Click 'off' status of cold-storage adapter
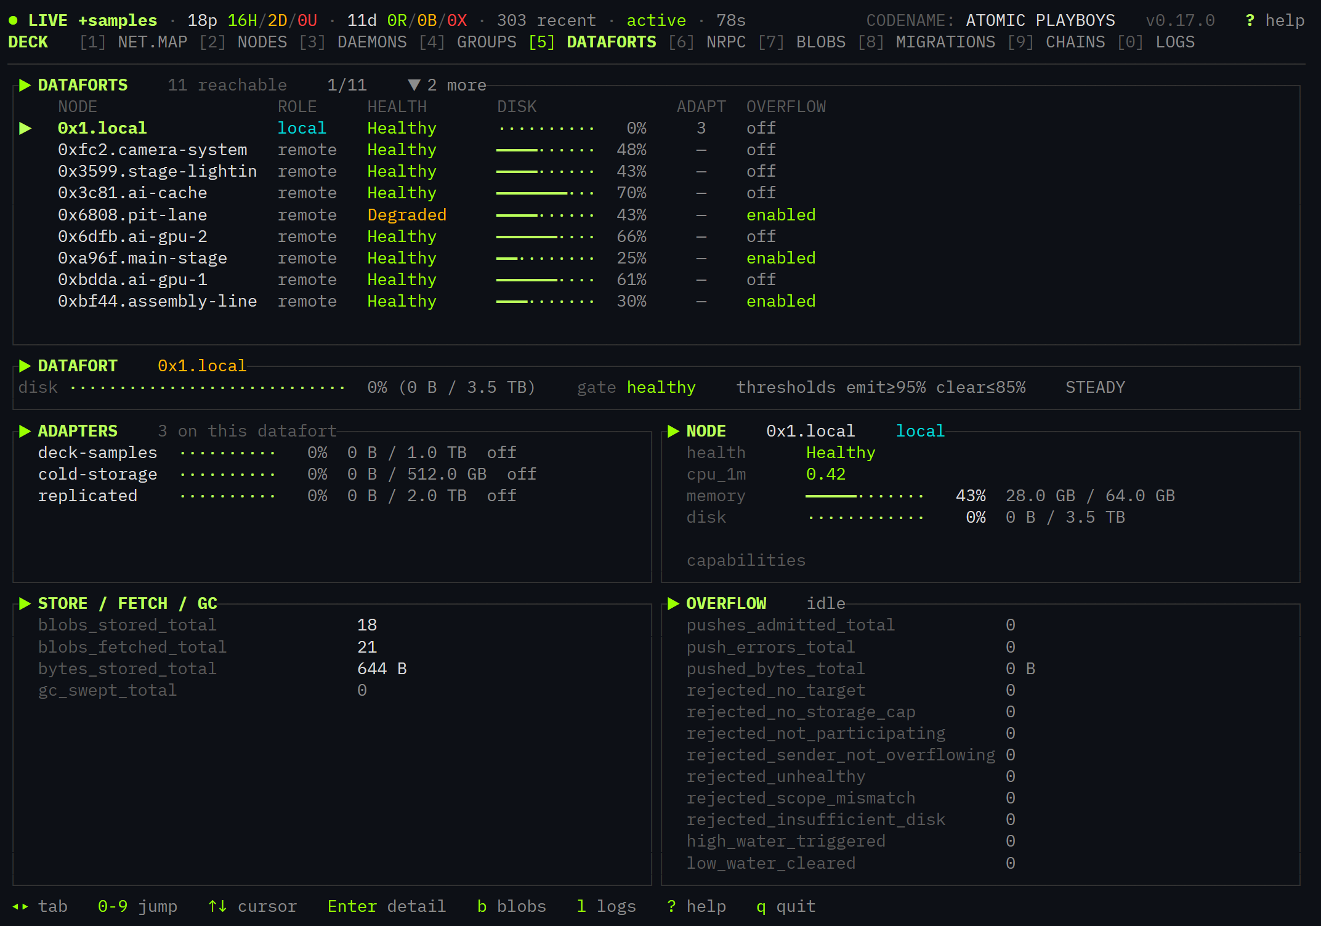Viewport: 1321px width, 926px height. pos(522,474)
